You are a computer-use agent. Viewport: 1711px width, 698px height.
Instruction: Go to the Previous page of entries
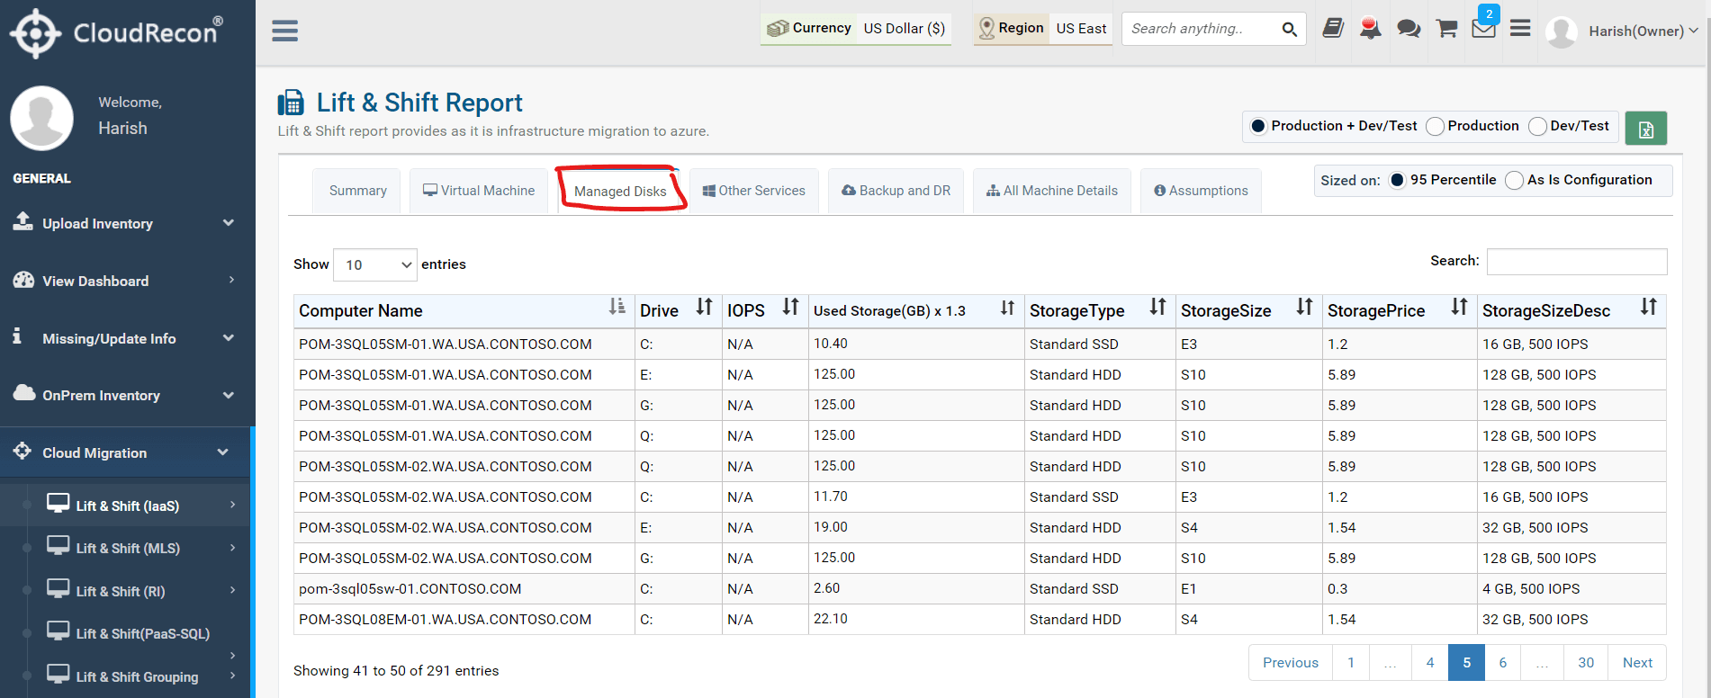pyautogui.click(x=1291, y=663)
